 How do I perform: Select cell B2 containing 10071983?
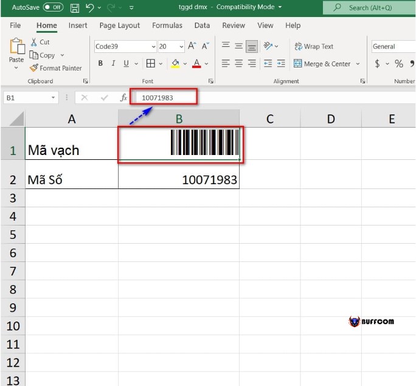pyautogui.click(x=179, y=174)
